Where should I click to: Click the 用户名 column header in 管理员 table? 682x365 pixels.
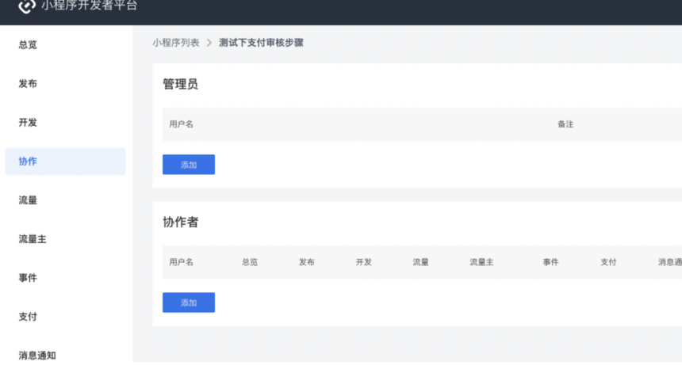[x=181, y=124]
